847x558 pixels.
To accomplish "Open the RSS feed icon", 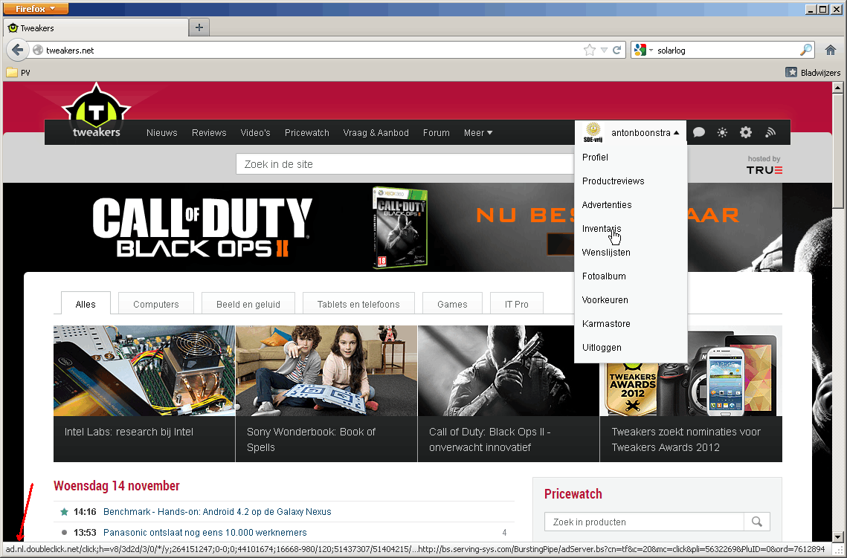I will click(x=770, y=132).
